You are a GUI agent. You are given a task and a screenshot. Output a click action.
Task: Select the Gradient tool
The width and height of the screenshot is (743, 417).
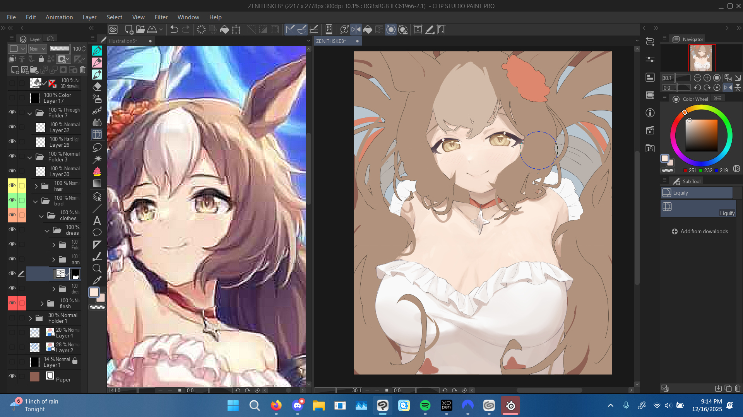(x=97, y=183)
